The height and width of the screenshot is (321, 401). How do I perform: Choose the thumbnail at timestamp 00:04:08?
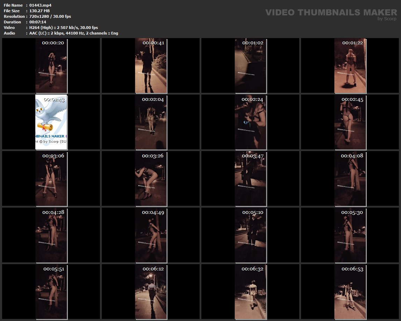(350, 179)
